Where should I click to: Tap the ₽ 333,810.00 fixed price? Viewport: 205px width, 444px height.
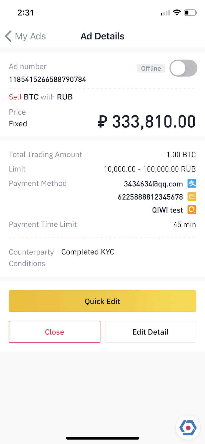(147, 122)
